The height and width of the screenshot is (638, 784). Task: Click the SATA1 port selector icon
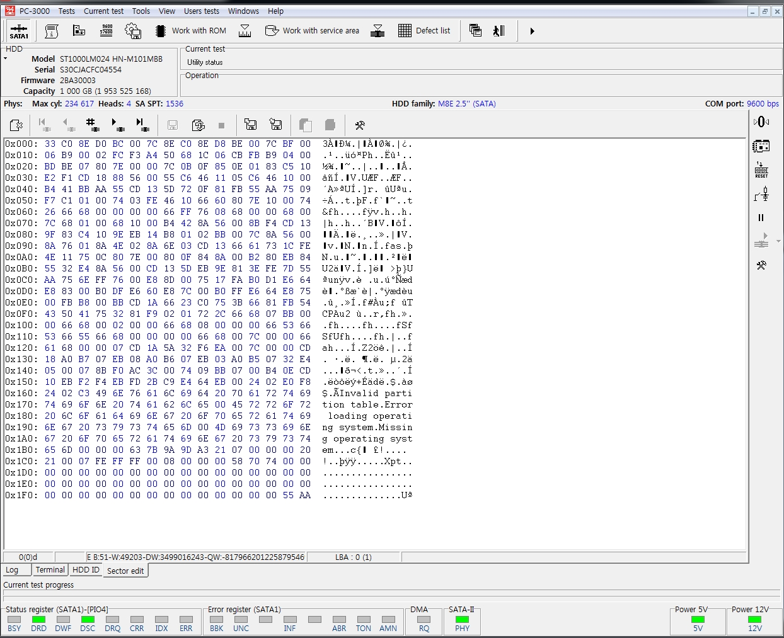point(19,31)
